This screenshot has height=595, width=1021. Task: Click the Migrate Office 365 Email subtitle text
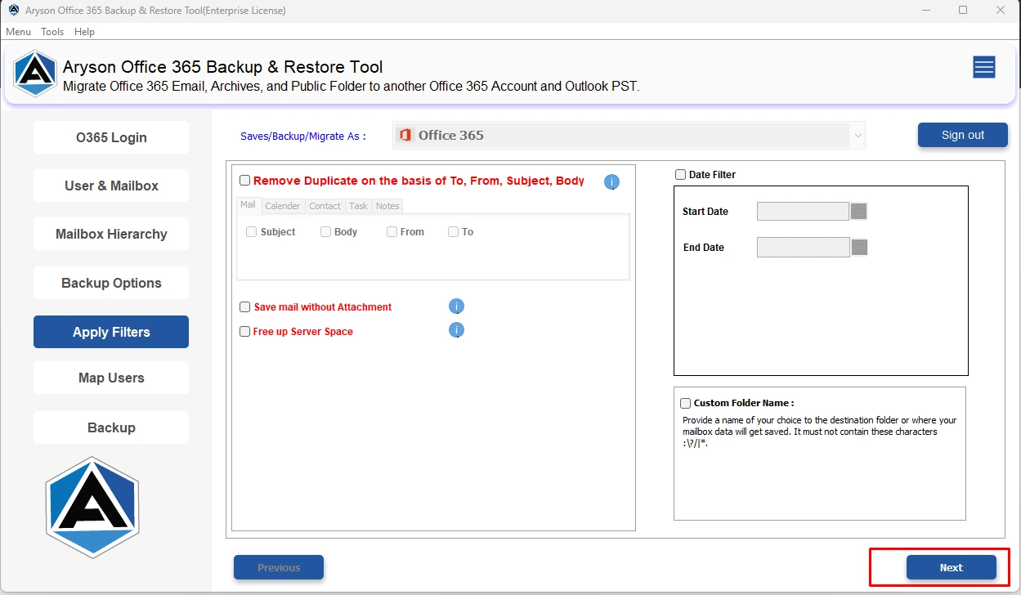352,87
